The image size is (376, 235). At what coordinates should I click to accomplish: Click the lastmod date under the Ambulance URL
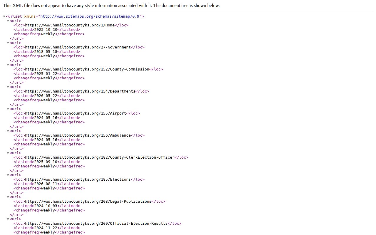pyautogui.click(x=46, y=140)
